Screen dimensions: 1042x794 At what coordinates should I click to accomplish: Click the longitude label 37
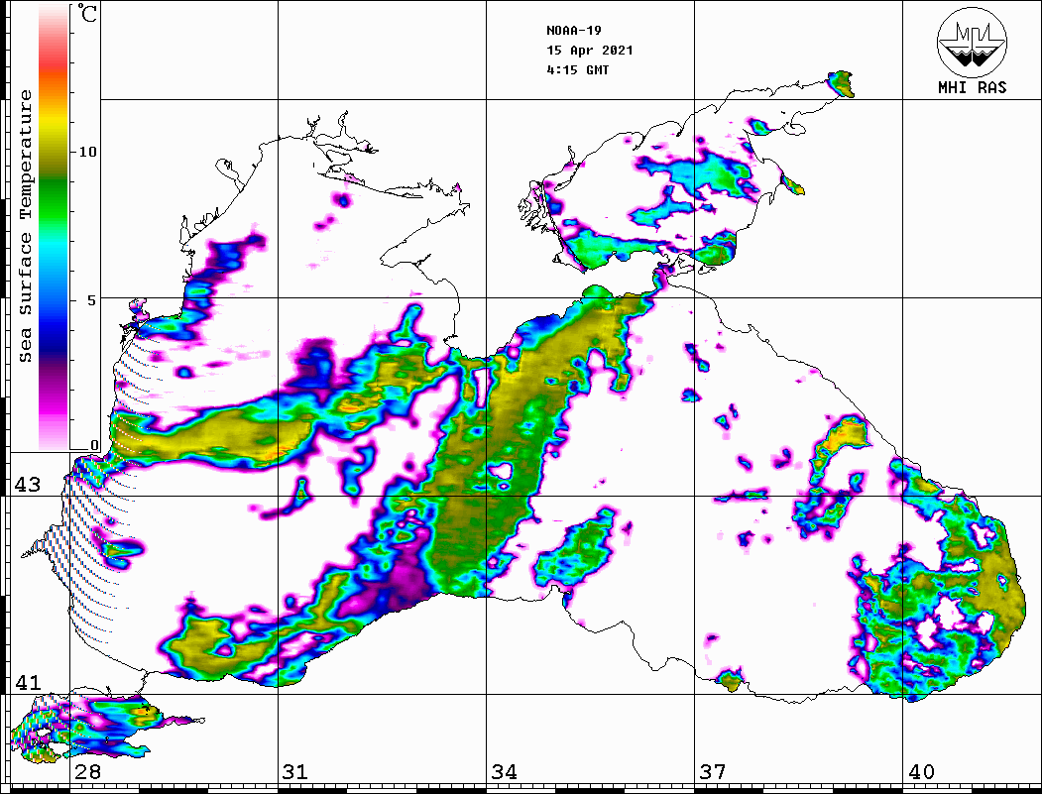pyautogui.click(x=713, y=772)
